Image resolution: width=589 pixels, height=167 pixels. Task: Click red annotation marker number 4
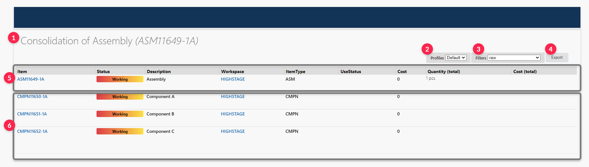551,49
